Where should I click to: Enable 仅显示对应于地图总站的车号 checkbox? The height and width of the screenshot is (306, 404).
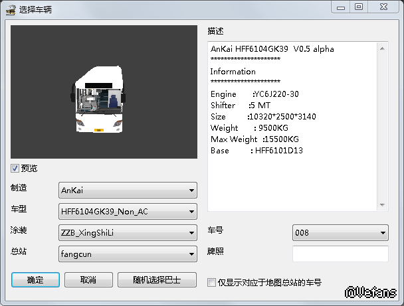(x=211, y=282)
